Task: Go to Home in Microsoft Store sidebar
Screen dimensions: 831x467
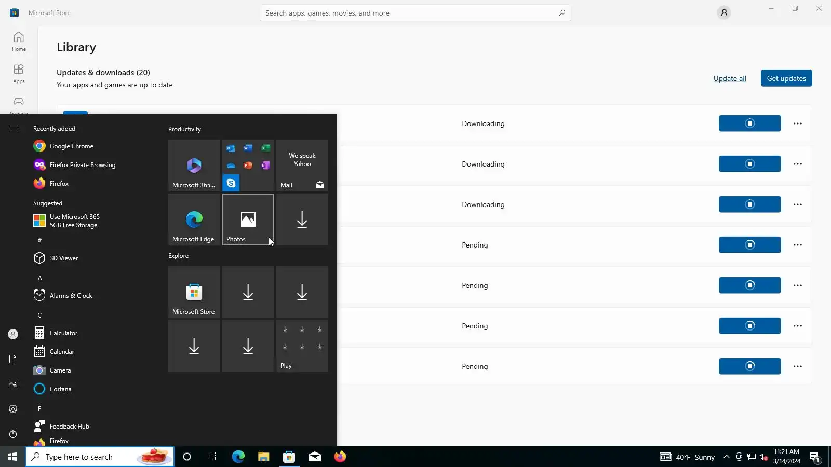Action: coord(19,42)
